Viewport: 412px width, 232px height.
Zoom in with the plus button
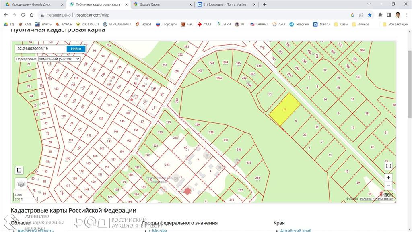pyautogui.click(x=388, y=178)
